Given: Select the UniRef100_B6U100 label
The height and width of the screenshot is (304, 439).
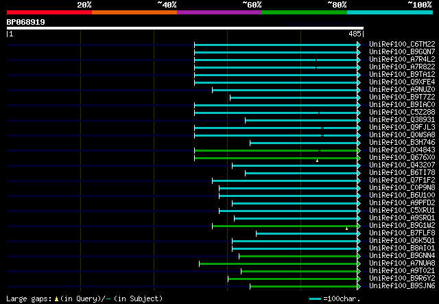Looking at the screenshot, I should (402, 196).
